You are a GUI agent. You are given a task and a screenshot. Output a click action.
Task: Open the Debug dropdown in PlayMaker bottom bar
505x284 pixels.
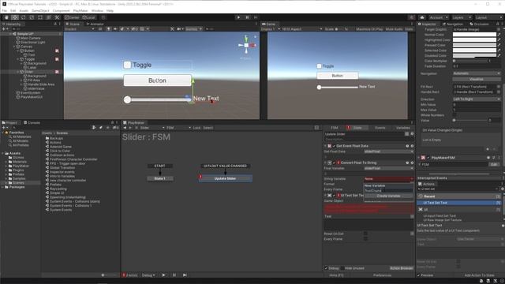click(148, 275)
